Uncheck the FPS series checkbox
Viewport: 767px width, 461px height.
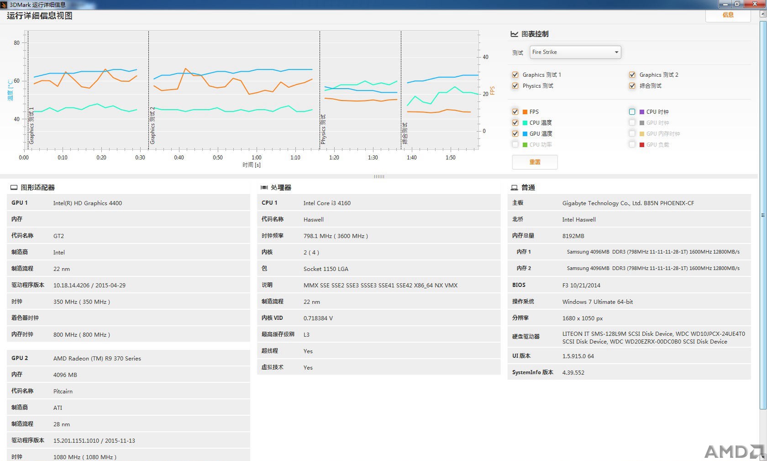[x=515, y=111]
